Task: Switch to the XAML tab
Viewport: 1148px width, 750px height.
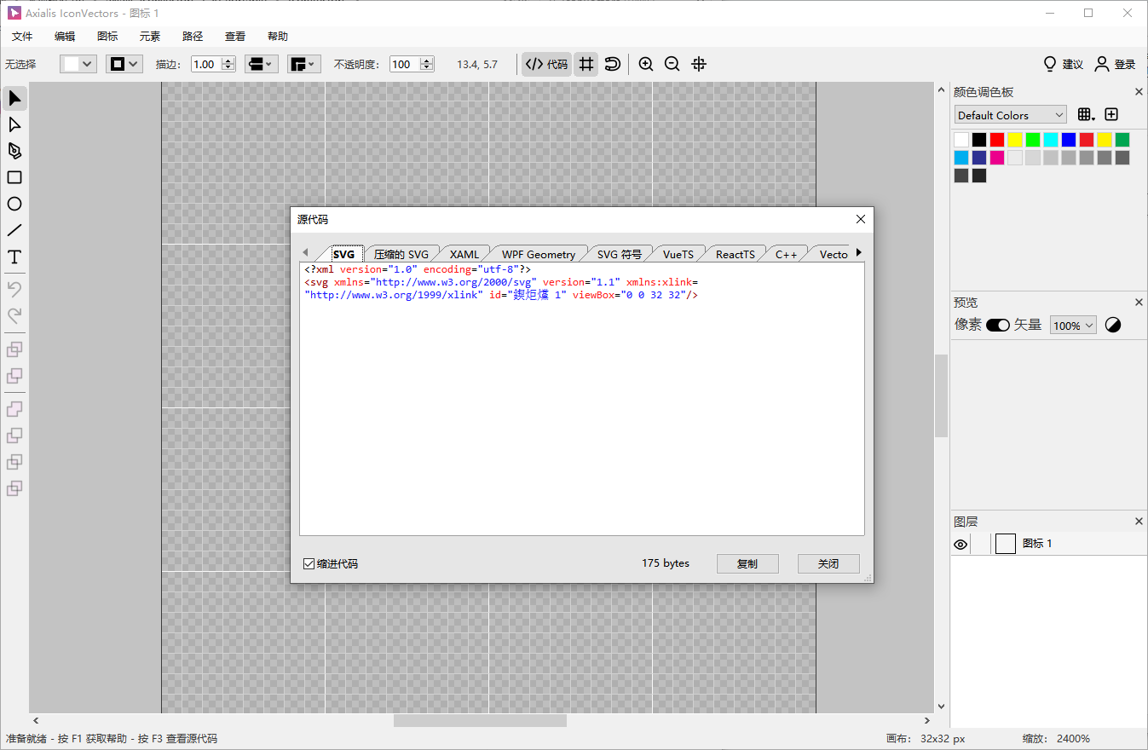Action: (464, 253)
